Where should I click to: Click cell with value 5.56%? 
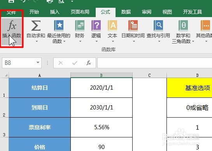[102, 127]
